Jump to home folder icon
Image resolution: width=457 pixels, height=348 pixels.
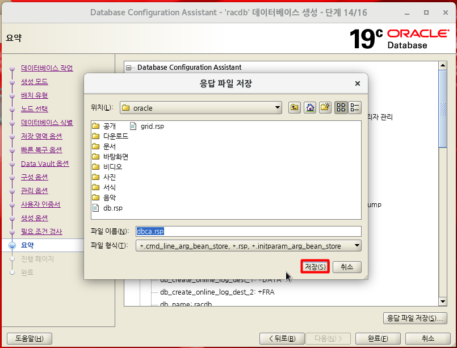[x=310, y=107]
